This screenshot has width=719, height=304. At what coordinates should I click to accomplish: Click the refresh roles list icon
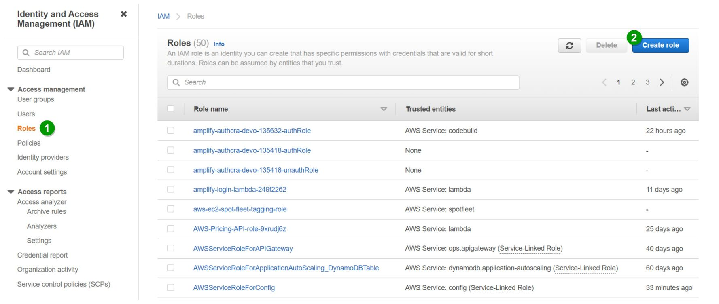coord(569,46)
